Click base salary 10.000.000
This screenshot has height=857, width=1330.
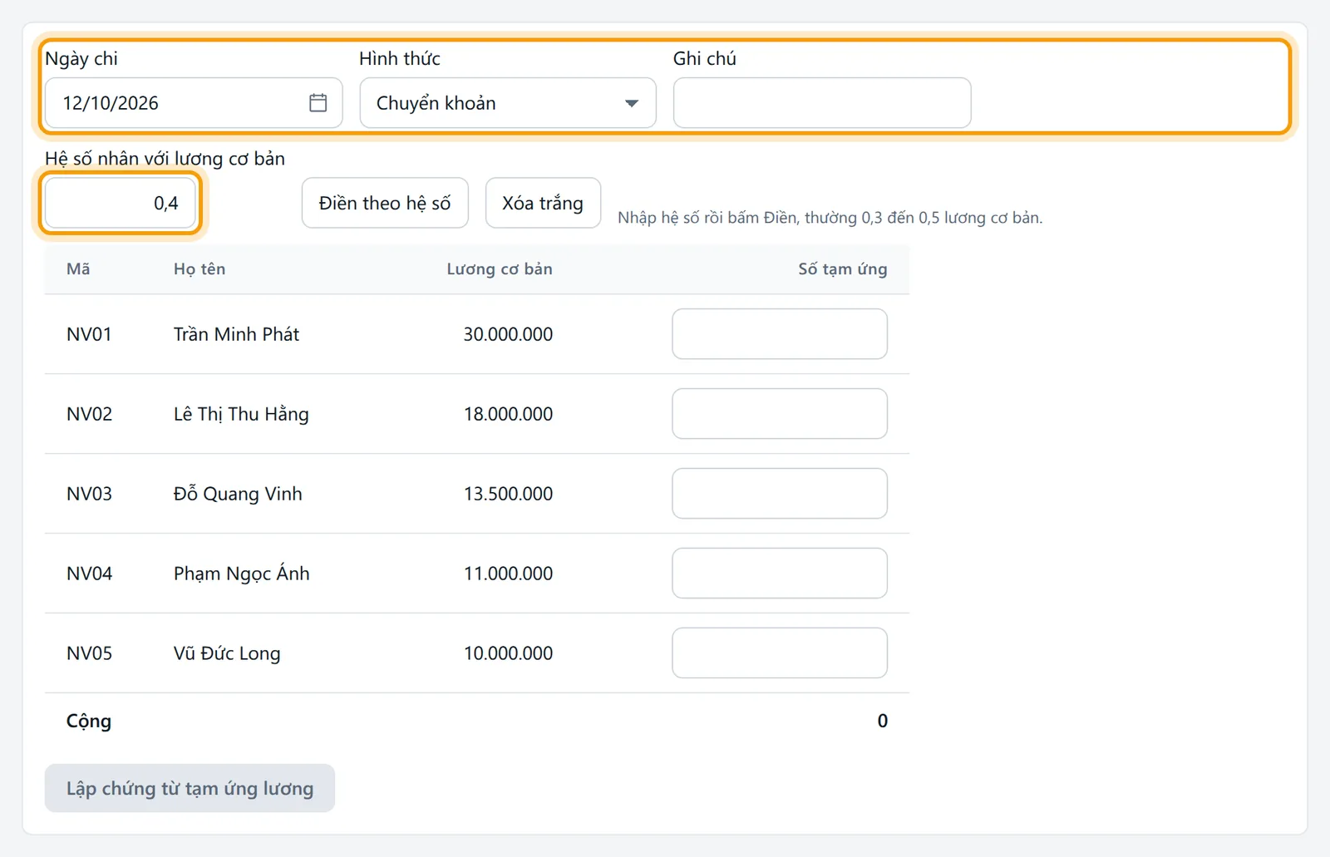[x=508, y=653]
